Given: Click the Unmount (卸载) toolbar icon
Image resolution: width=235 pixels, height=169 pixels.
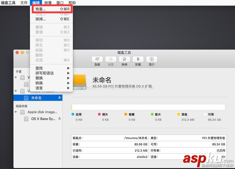Looking at the screenshot, I should tap(138, 59).
